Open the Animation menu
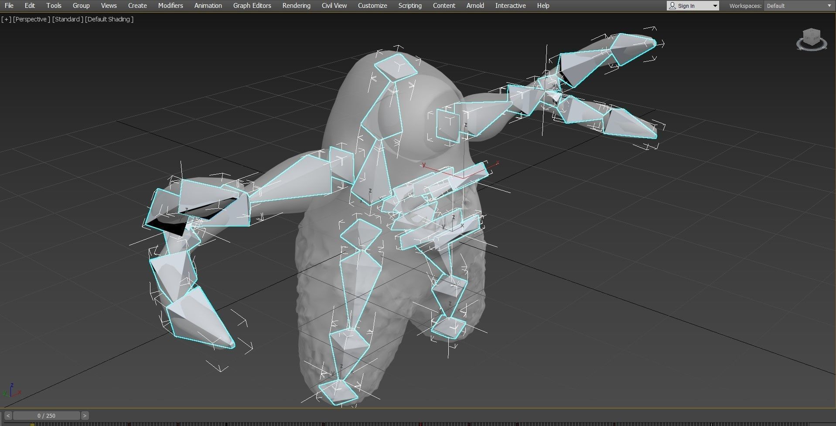This screenshot has height=426, width=836. [x=208, y=6]
